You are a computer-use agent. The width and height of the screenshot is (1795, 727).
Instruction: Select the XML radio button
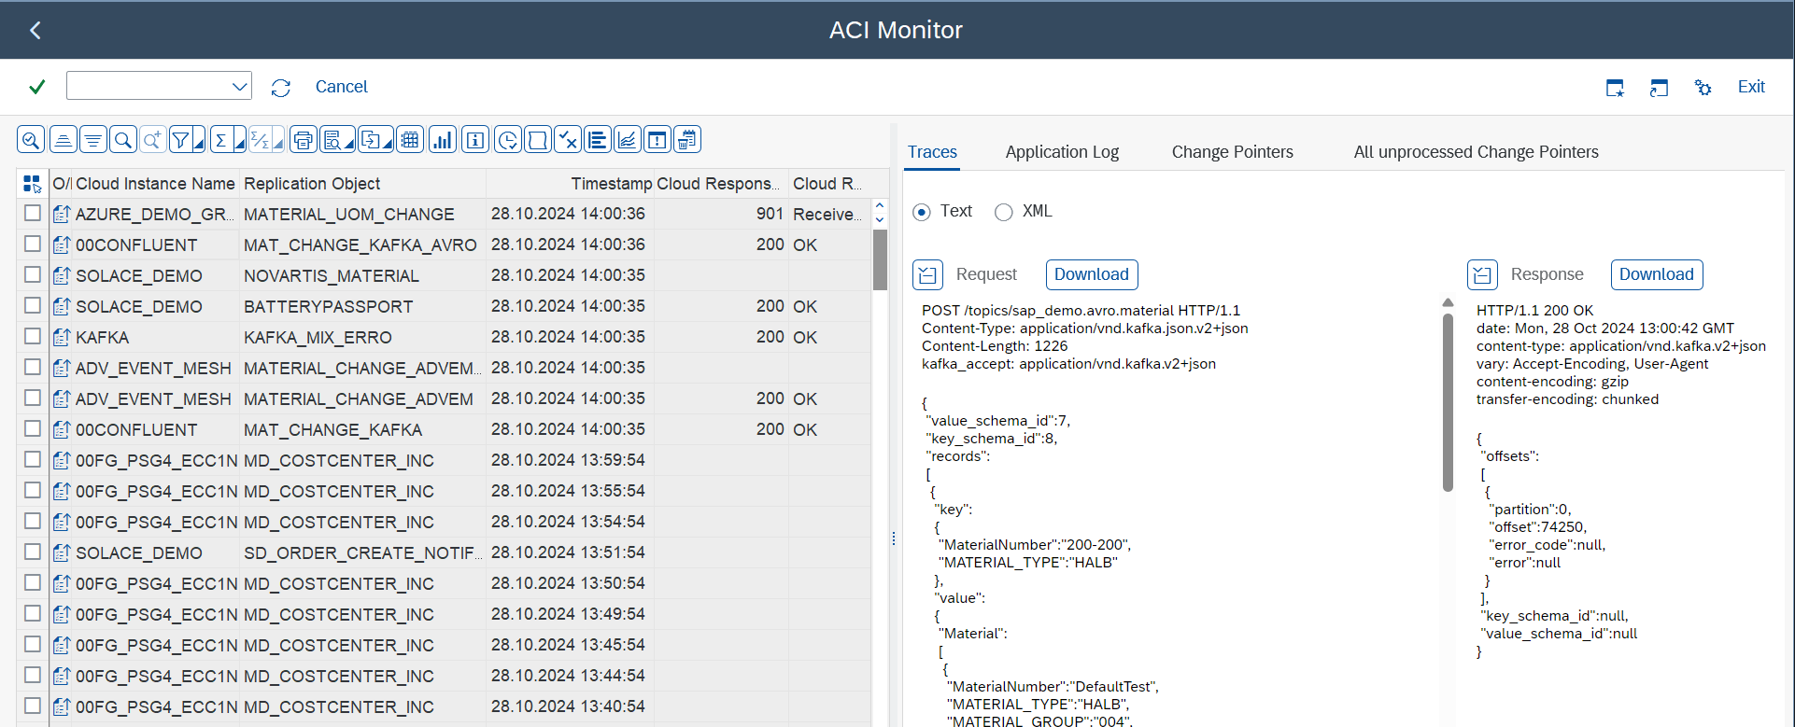pyautogui.click(x=1004, y=212)
